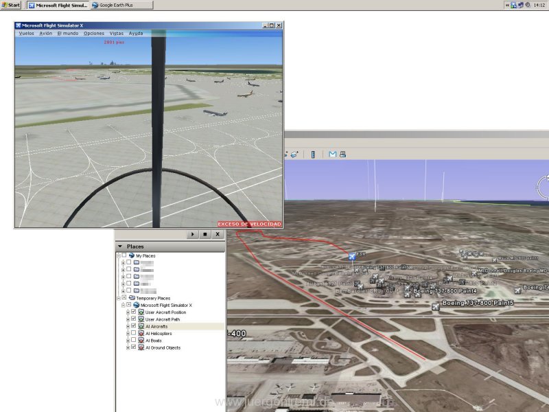Open the Ayuda menu
The height and width of the screenshot is (412, 549).
pyautogui.click(x=136, y=33)
